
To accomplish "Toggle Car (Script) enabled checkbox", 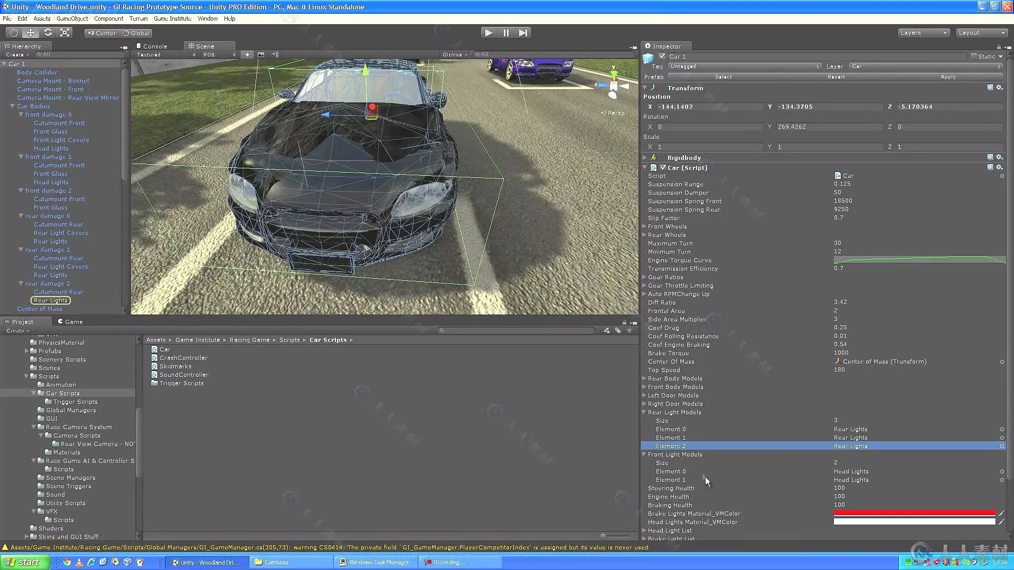I will (663, 167).
